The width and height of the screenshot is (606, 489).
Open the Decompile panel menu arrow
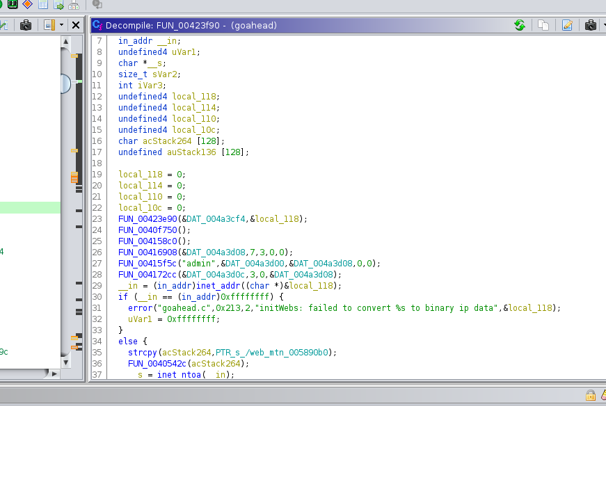pos(604,26)
